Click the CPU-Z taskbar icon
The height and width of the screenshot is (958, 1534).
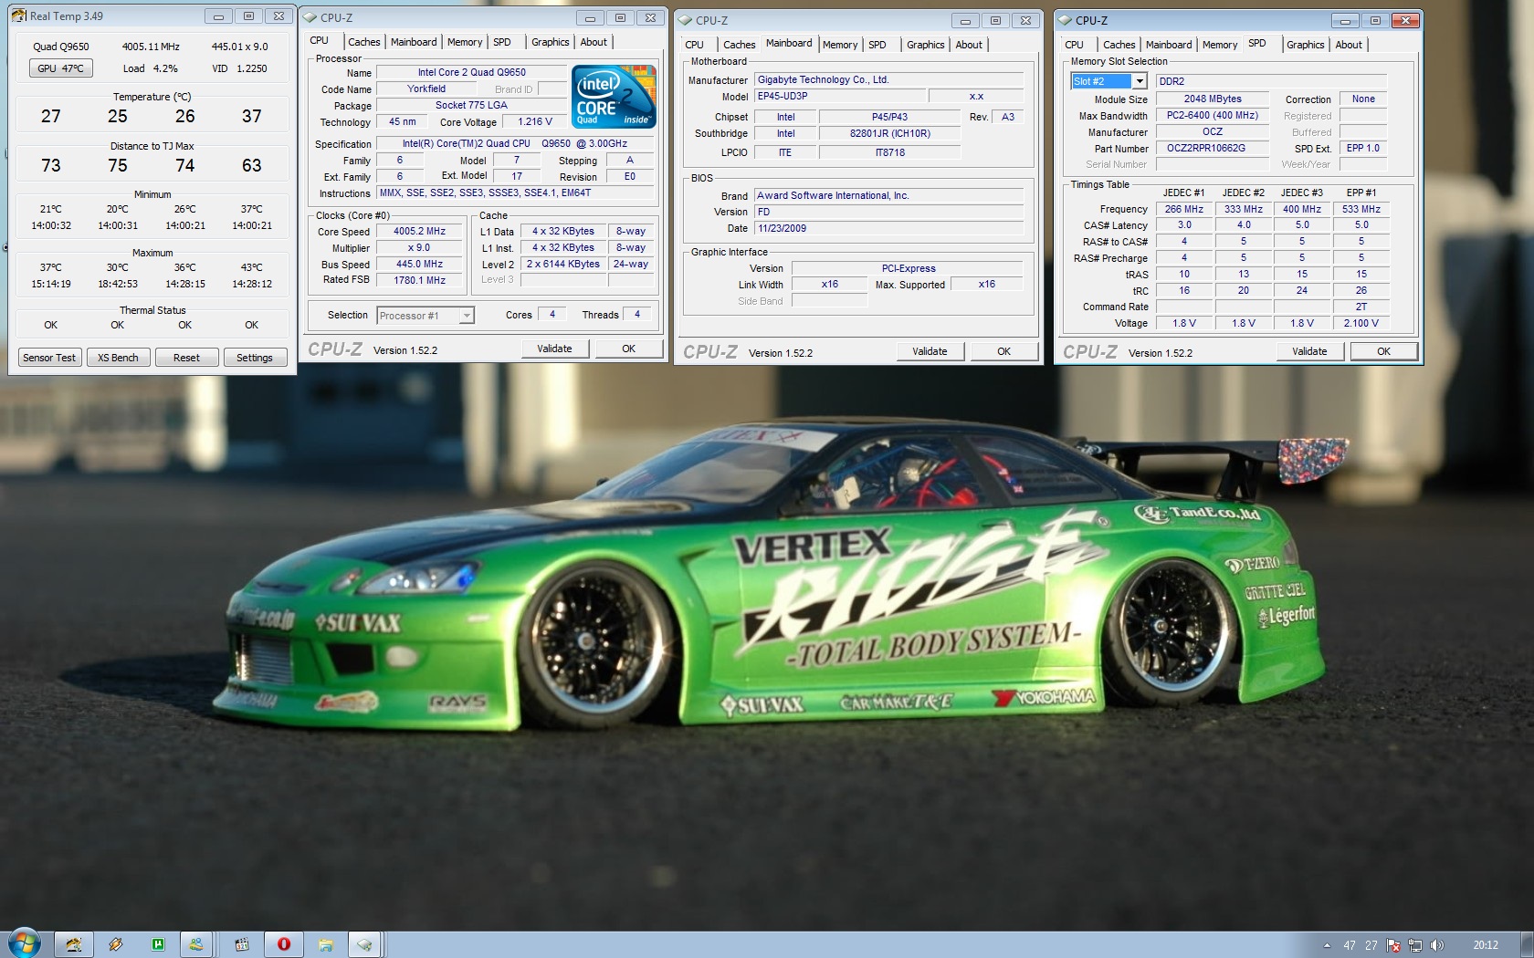365,944
